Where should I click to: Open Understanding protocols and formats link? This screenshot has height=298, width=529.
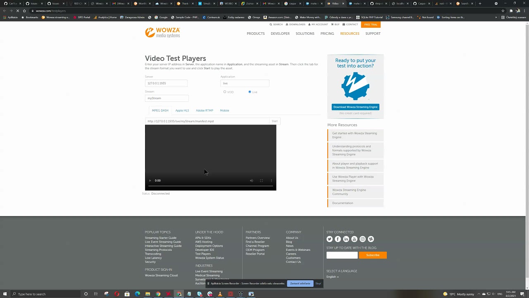[x=355, y=150]
